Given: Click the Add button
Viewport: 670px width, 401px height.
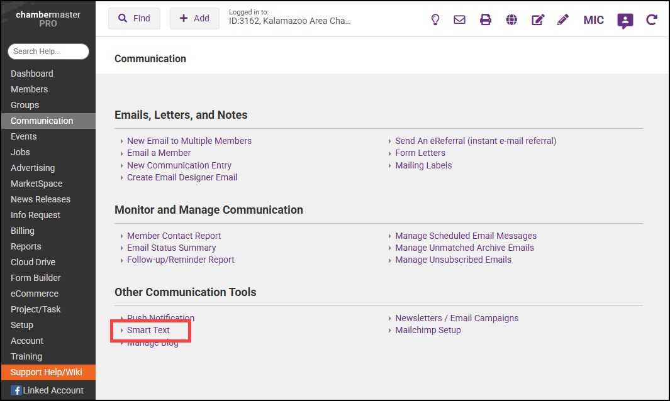Looking at the screenshot, I should tap(194, 19).
